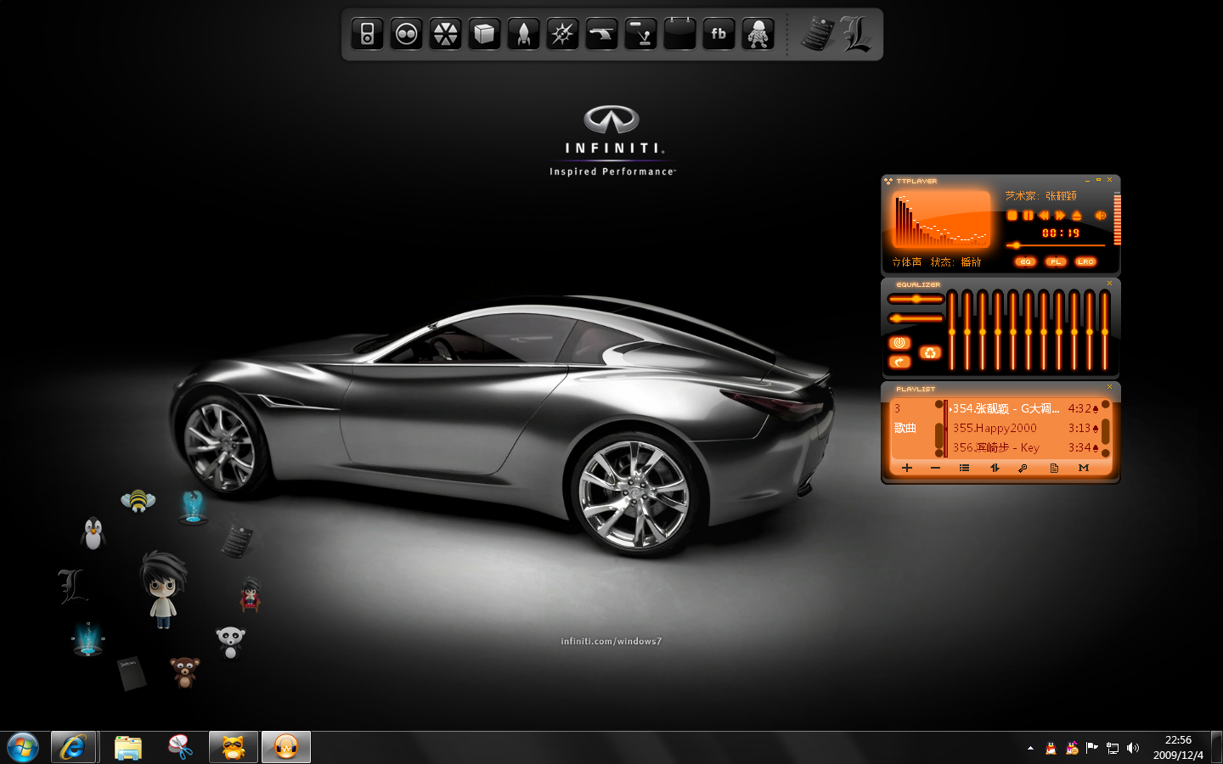Click the large L chibi character icon
The image size is (1223, 764).
[x=162, y=589]
